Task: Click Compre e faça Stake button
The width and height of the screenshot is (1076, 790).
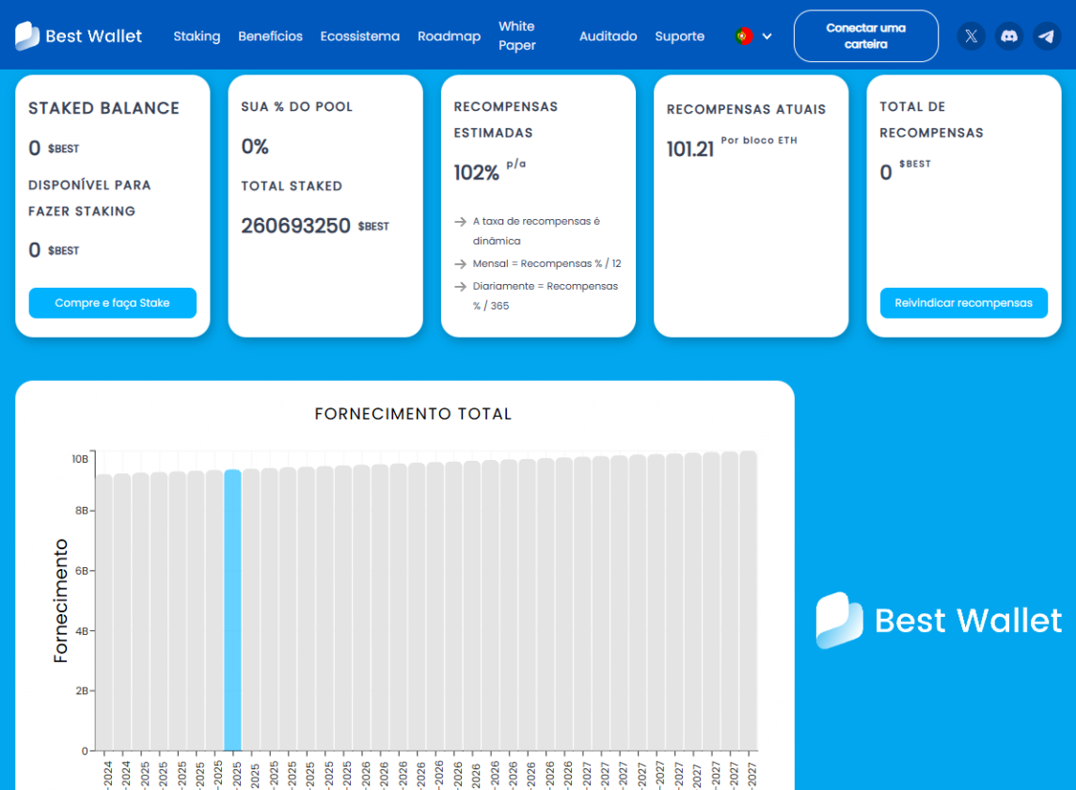Action: [113, 303]
